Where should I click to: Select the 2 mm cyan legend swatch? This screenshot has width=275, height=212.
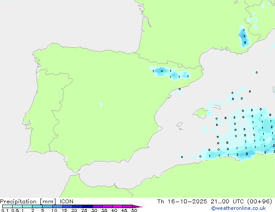37,206
